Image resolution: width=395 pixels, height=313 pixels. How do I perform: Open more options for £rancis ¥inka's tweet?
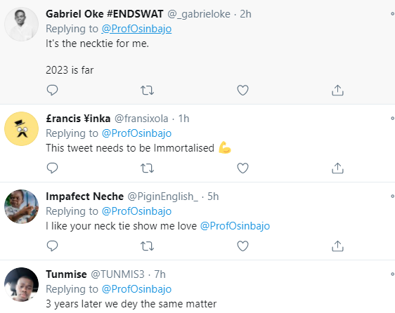(393, 119)
